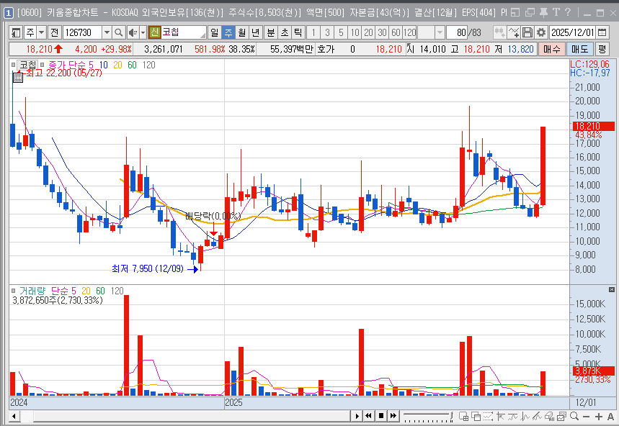619x426 pixels.
Task: Click the 매수 buy button
Action: click(x=551, y=49)
